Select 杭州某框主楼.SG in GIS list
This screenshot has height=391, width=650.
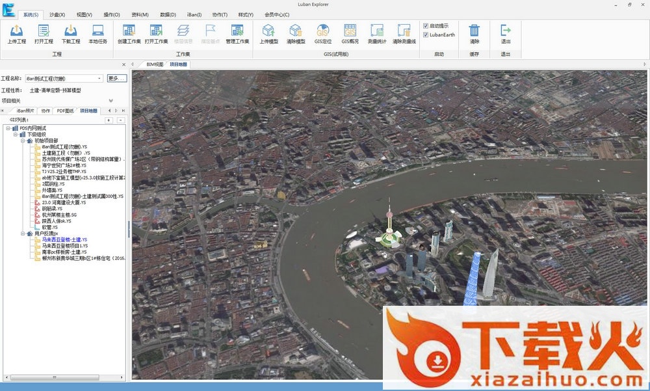coord(59,215)
